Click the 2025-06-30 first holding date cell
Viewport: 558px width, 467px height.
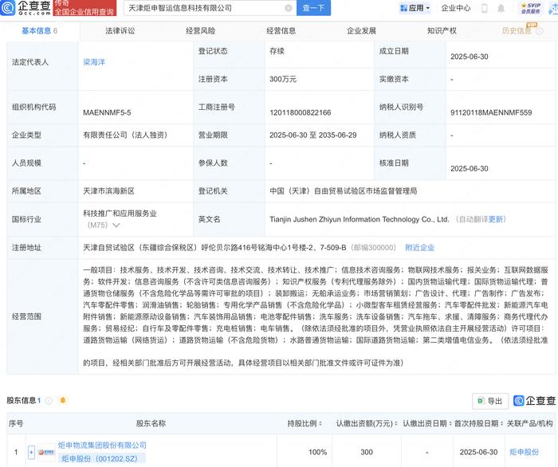(x=478, y=452)
